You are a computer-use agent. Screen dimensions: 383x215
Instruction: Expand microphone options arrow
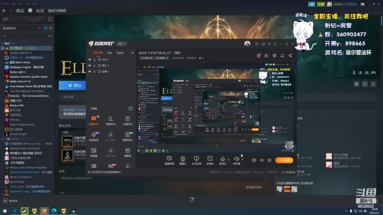tap(228, 160)
